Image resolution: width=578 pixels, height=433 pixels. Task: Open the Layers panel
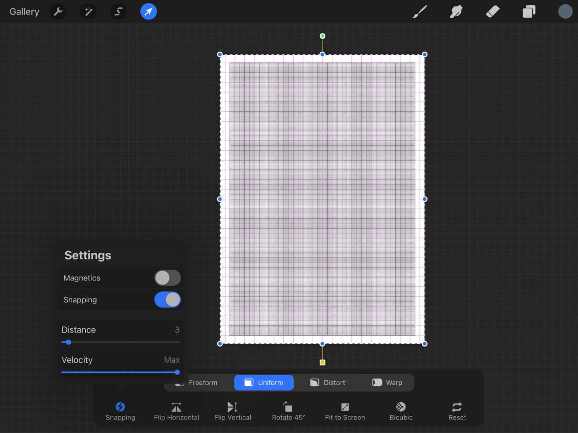tap(529, 12)
